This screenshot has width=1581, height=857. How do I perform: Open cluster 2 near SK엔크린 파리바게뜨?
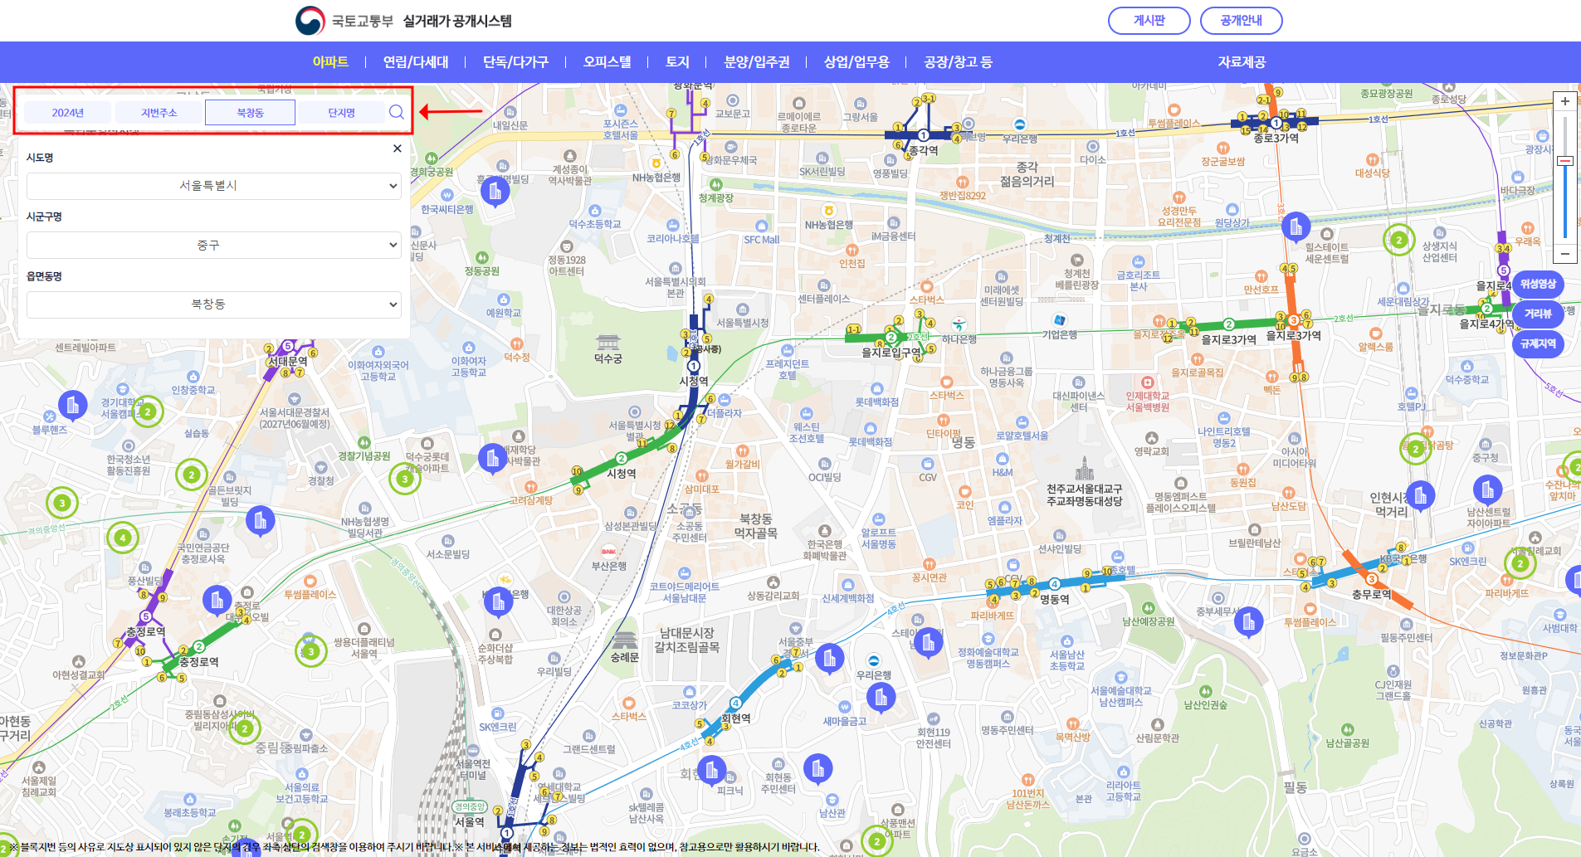(x=1520, y=564)
